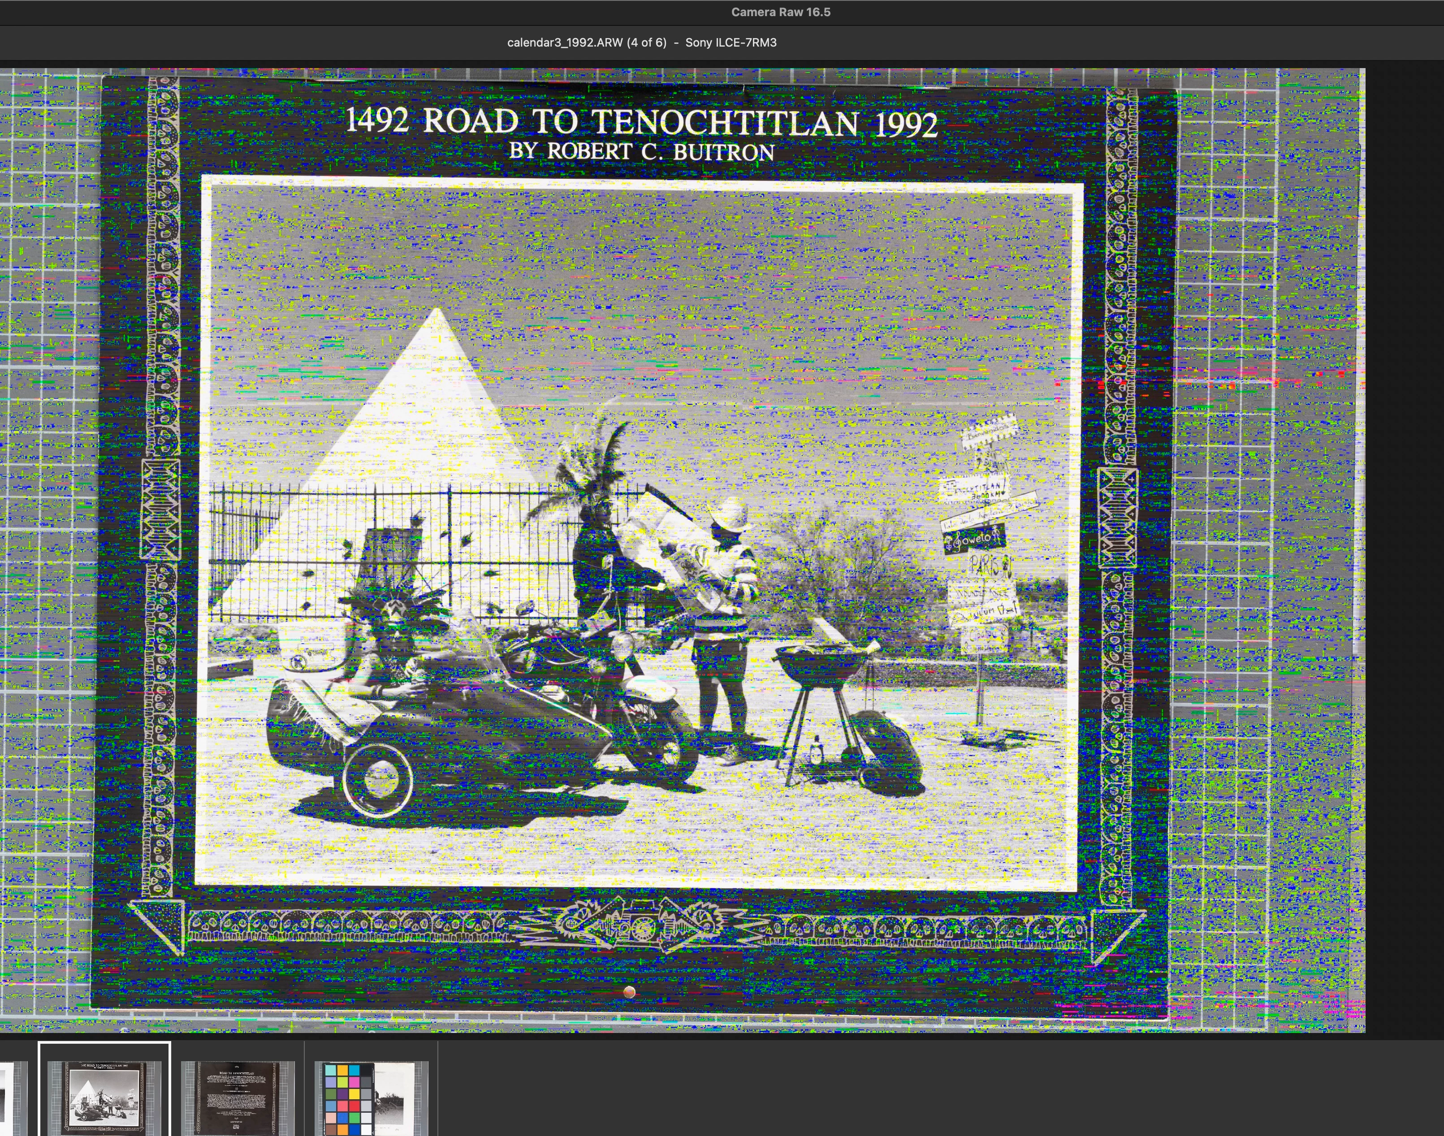Click the red pin dot below the photo

pos(629,992)
